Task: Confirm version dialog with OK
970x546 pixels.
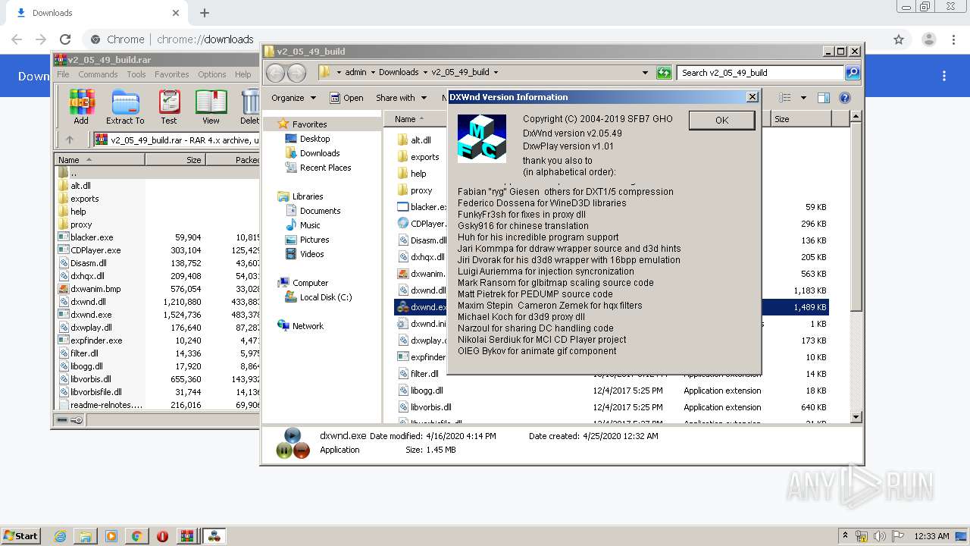Action: click(721, 120)
